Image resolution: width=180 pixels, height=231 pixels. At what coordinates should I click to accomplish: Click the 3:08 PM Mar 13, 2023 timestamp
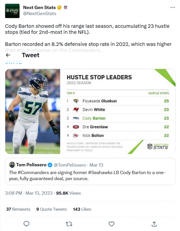click(x=29, y=193)
